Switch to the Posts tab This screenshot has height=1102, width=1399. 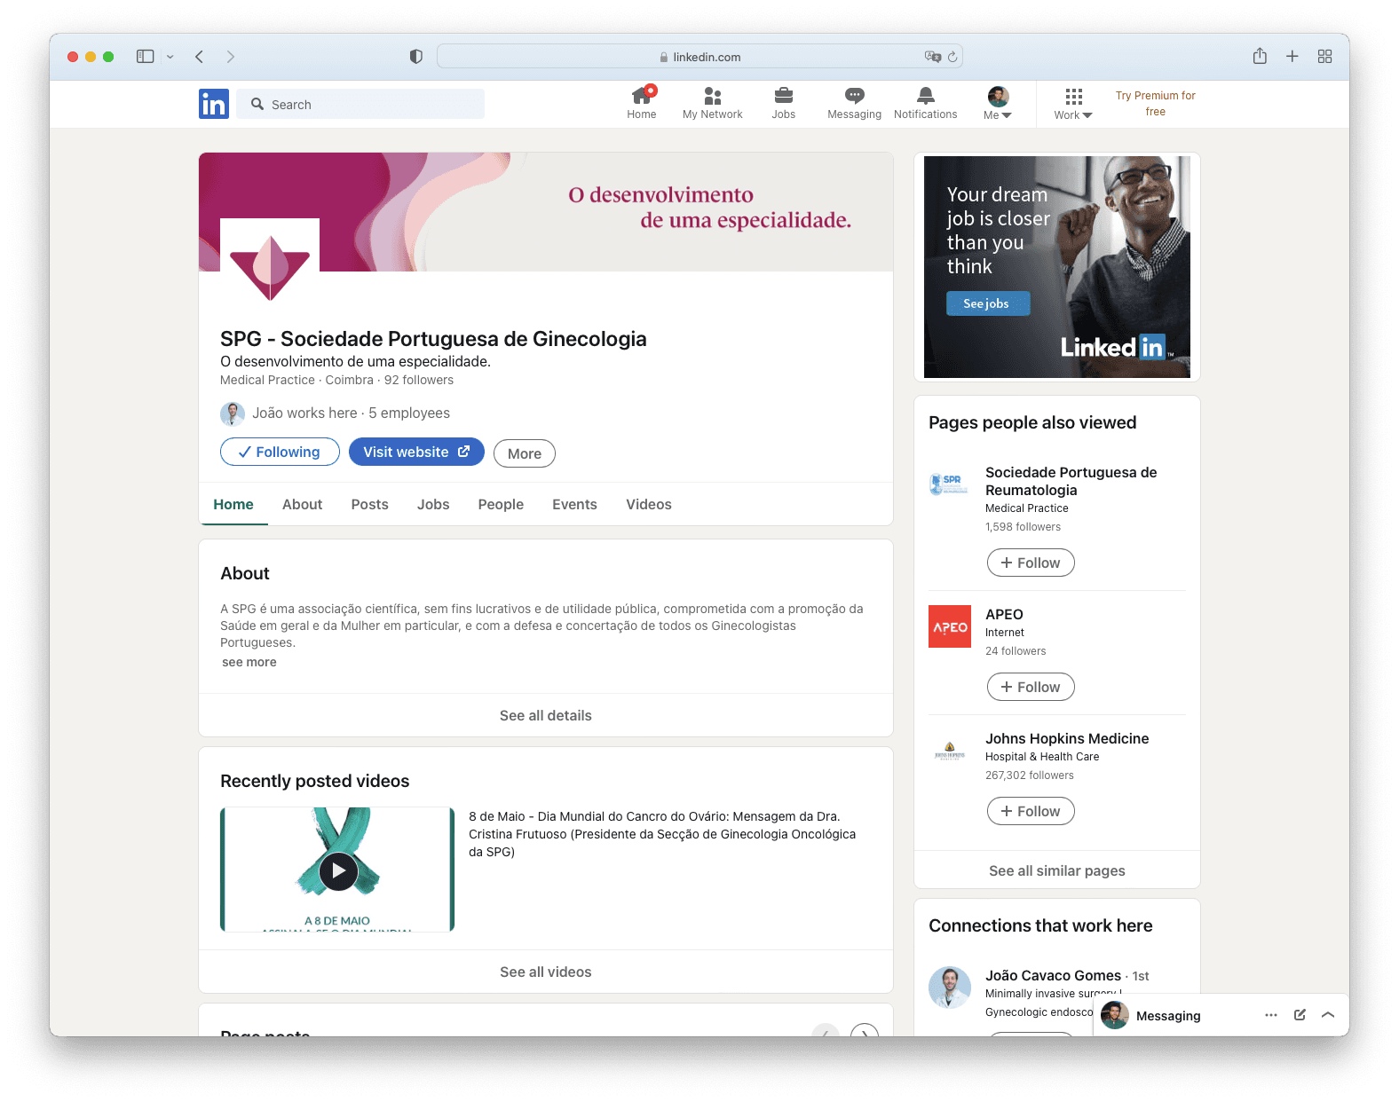click(370, 504)
